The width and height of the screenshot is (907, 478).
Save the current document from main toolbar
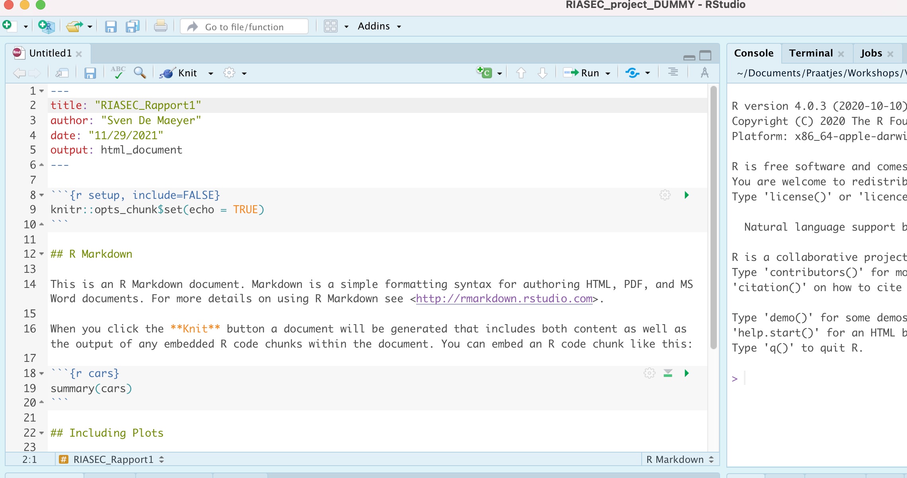tap(111, 27)
